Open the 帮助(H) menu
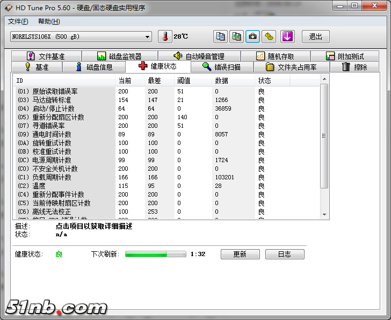Viewport: 391px width, 320px height. 49,21
